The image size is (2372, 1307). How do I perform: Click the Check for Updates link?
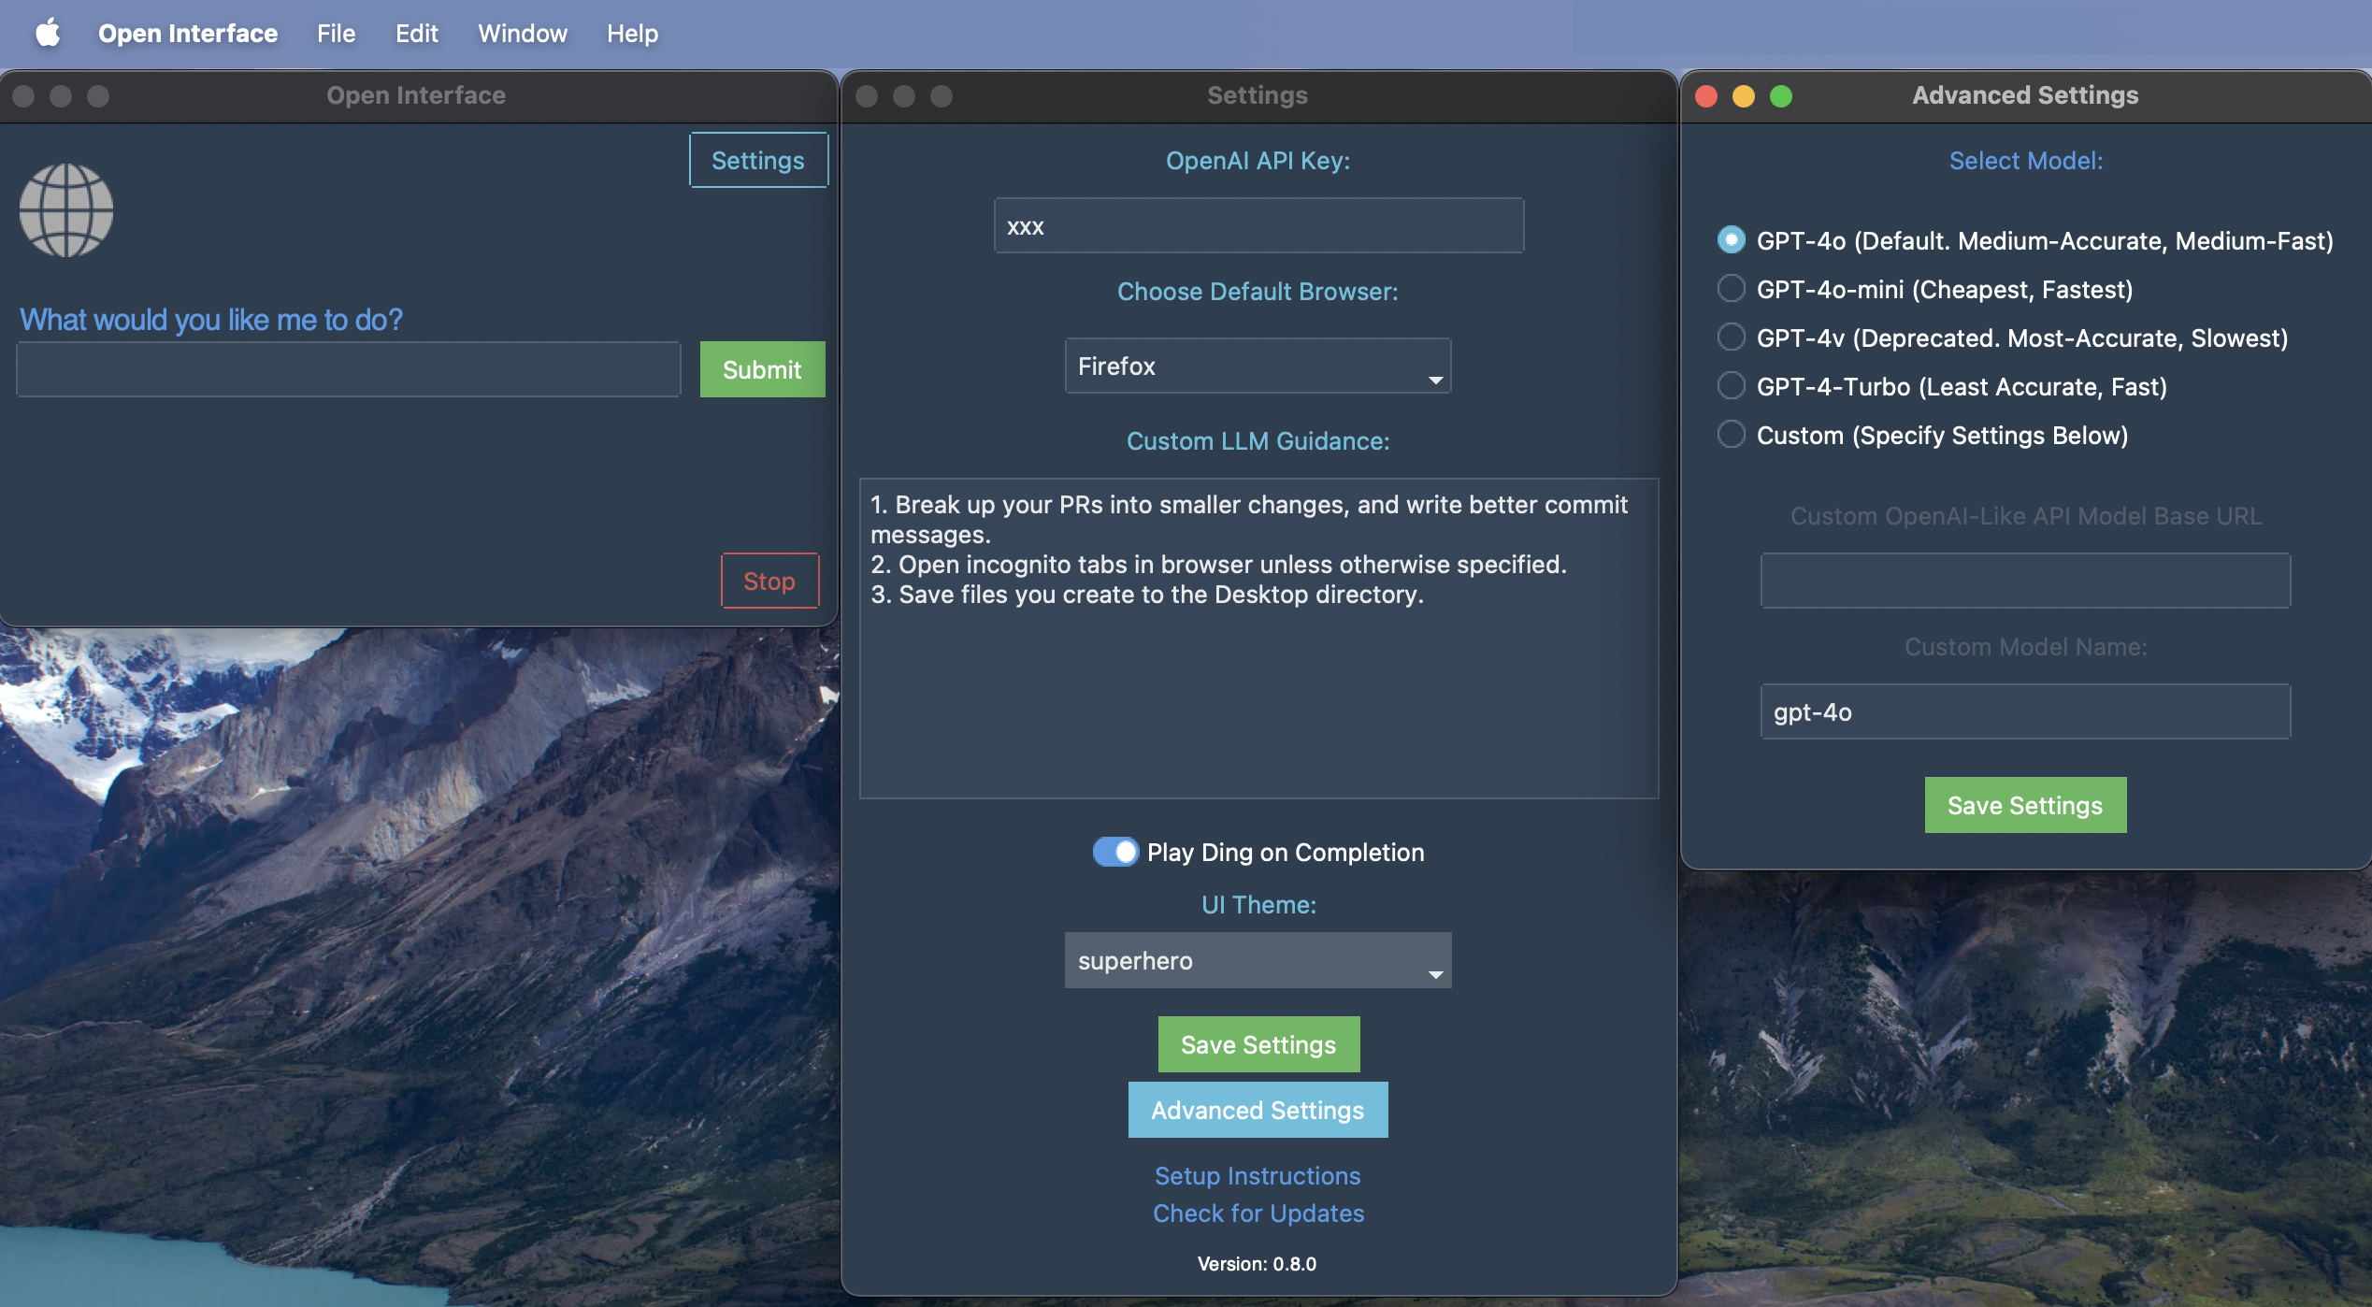pos(1258,1212)
